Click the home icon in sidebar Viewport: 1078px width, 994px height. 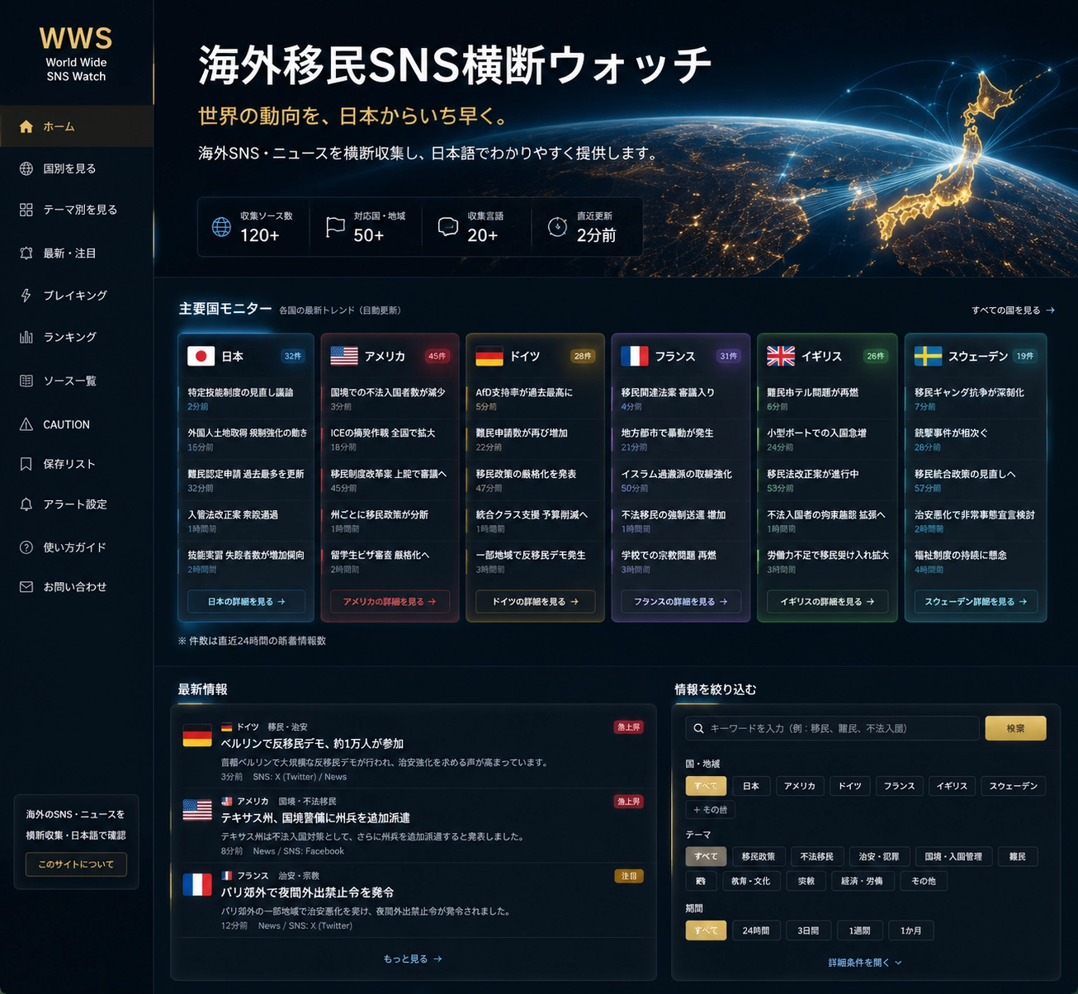click(x=26, y=126)
